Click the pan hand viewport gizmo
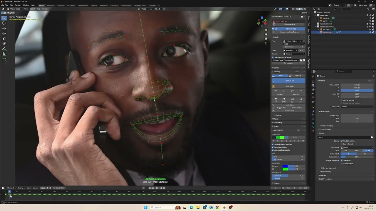This screenshot has width=376, height=211. (266, 34)
